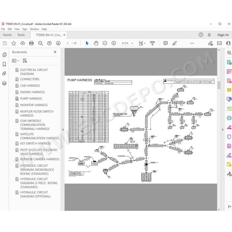Switch to the Tools tab
The height and width of the screenshot is (232, 232).
coord(21,35)
